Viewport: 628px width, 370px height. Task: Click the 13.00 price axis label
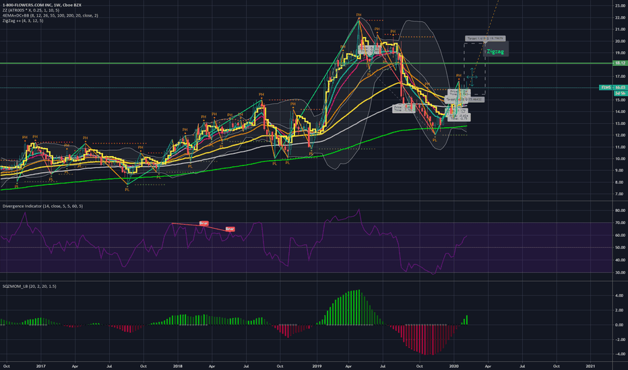tap(621, 124)
